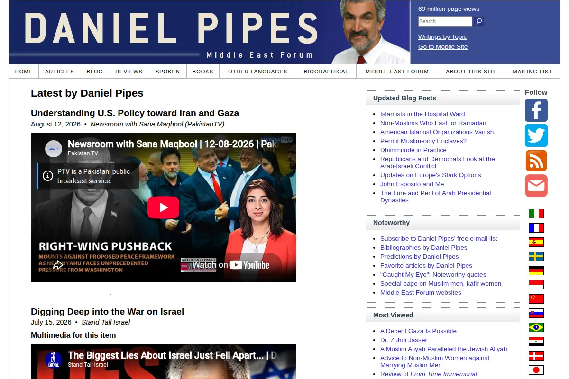Open the BLOG menu item
Screen dimensions: 569x379
(x=95, y=72)
